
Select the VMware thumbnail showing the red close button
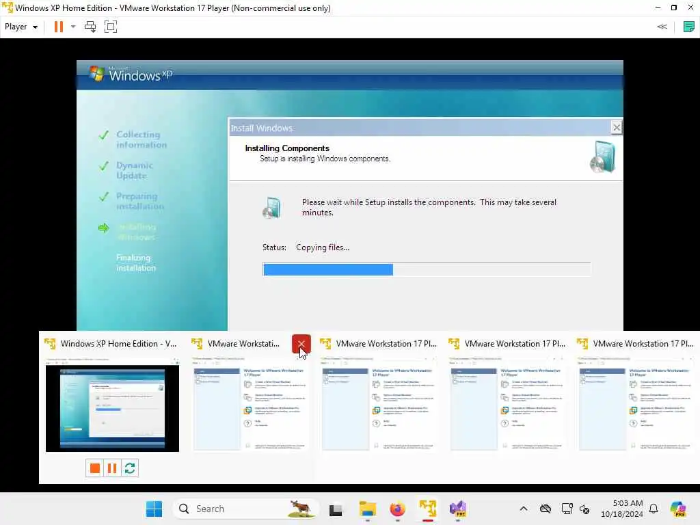[x=250, y=404]
